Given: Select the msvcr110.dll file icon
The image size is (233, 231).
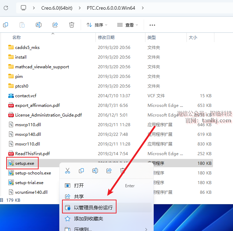Looking at the screenshot, I should pos(11,144).
